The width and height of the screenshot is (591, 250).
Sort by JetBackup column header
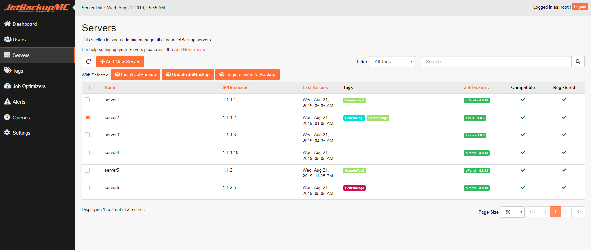(477, 88)
